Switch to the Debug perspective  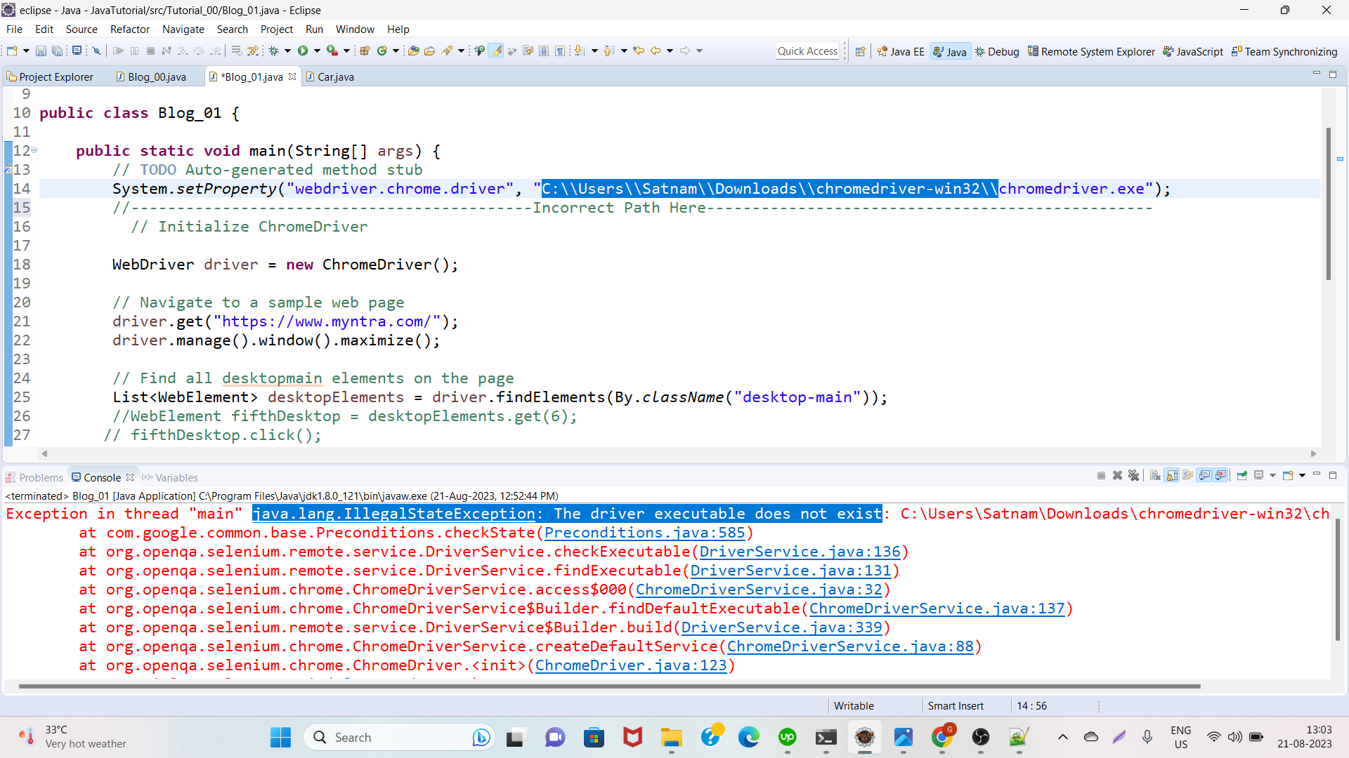(997, 51)
